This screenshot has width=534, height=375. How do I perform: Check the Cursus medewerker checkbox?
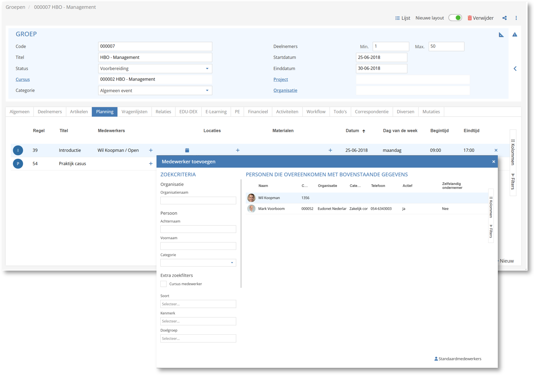(164, 284)
